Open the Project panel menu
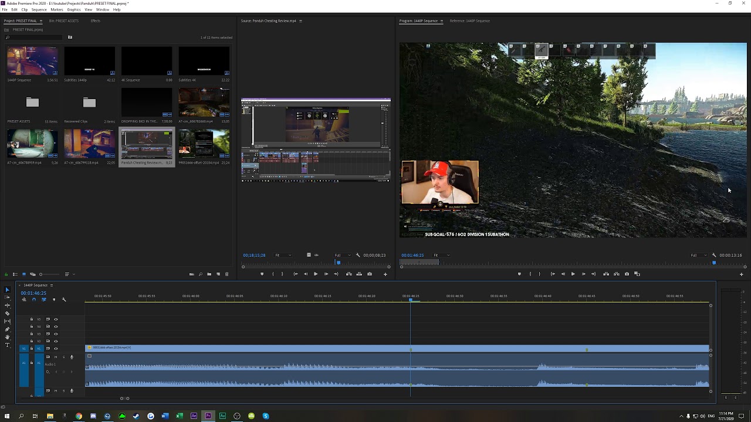 coord(40,21)
